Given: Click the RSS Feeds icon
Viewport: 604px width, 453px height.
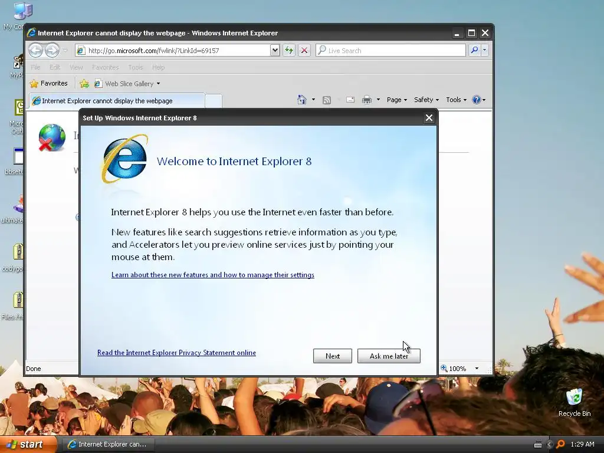Looking at the screenshot, I should click(327, 100).
